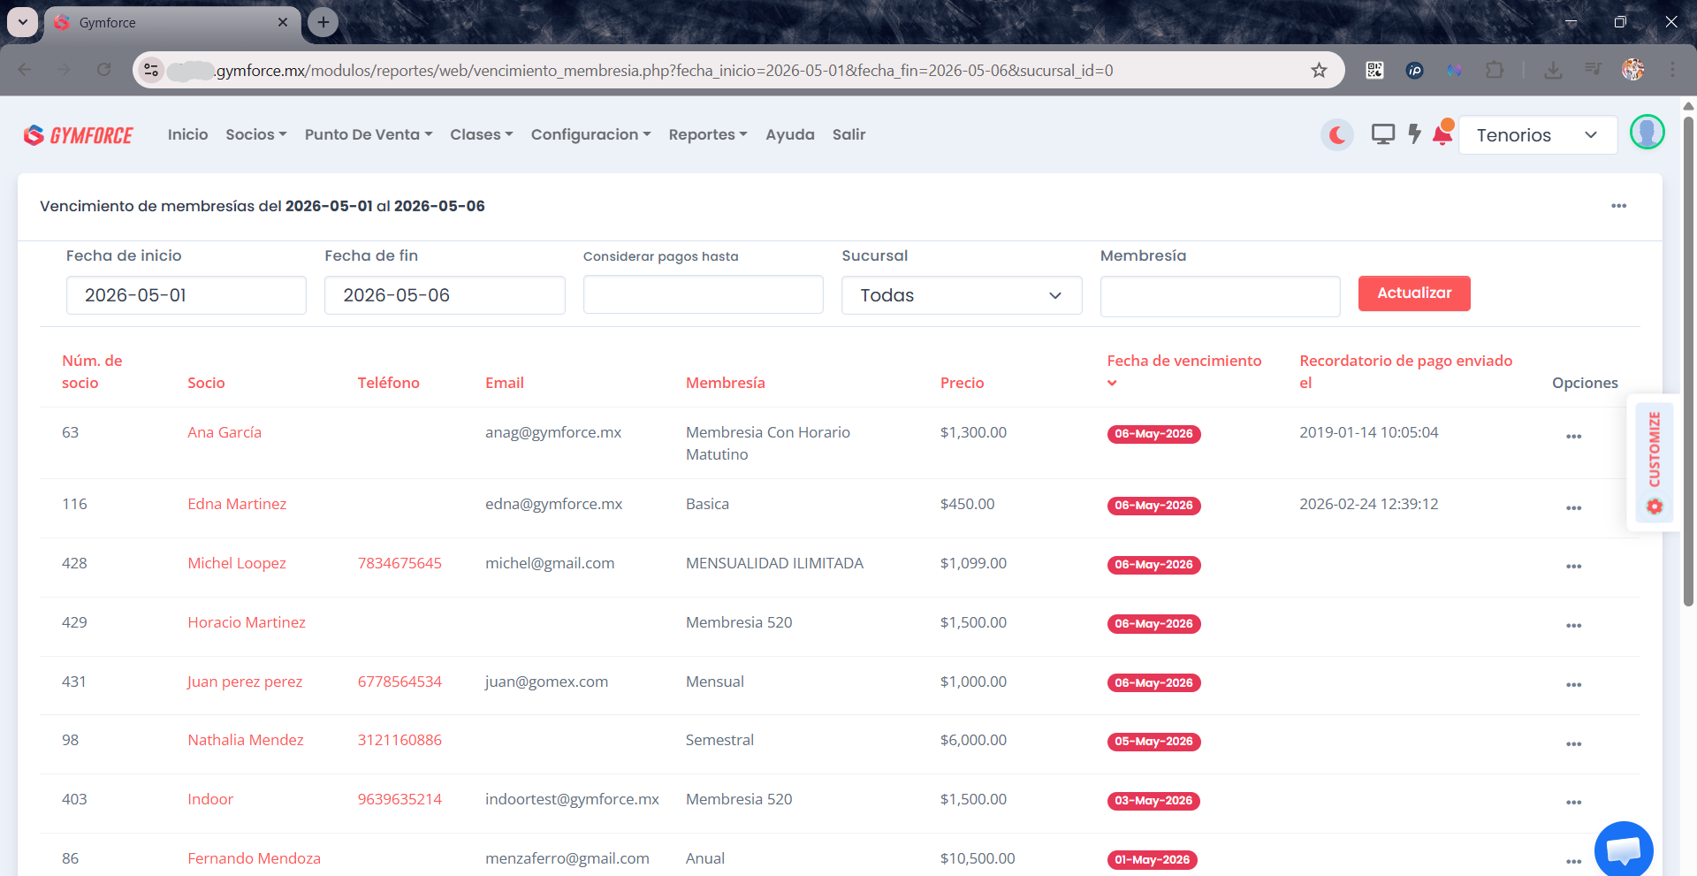Open options menu for Fernando Mendoza row
This screenshot has height=876, width=1697.
pyautogui.click(x=1573, y=862)
